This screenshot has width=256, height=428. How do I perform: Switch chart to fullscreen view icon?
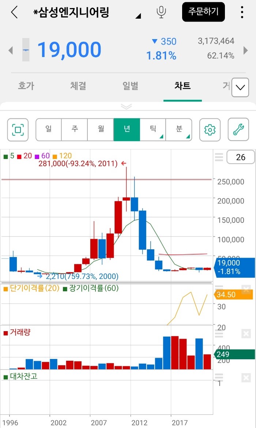pos(18,130)
